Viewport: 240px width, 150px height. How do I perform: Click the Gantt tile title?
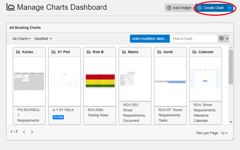(x=170, y=52)
